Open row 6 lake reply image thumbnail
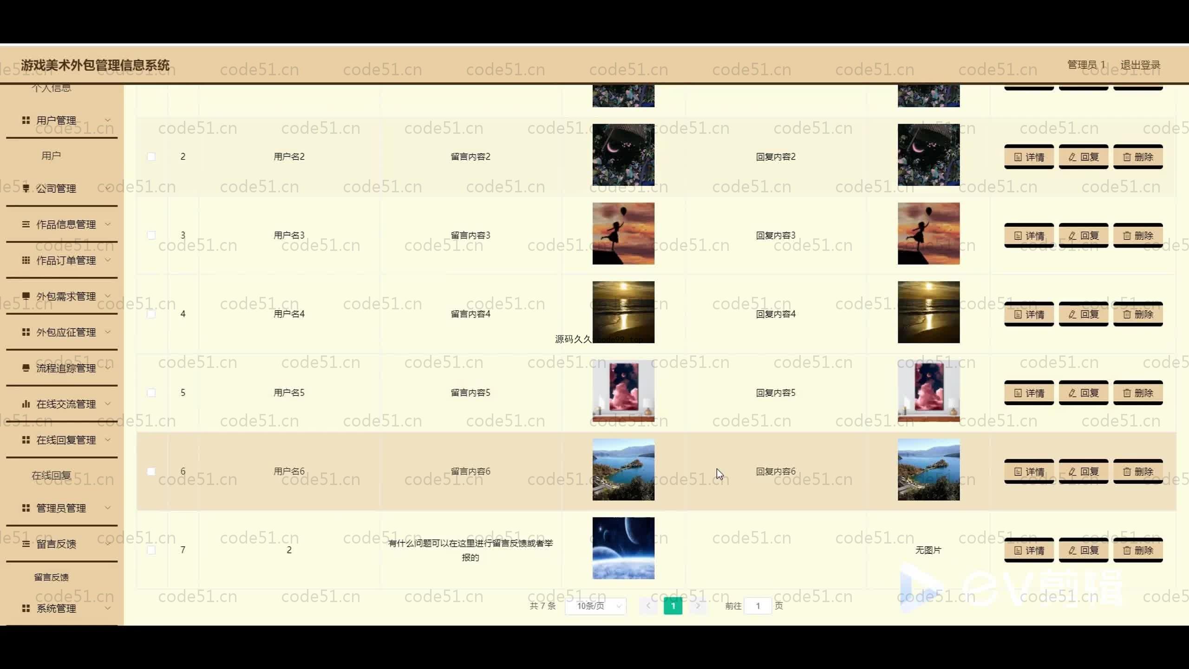The image size is (1189, 669). pos(928,470)
